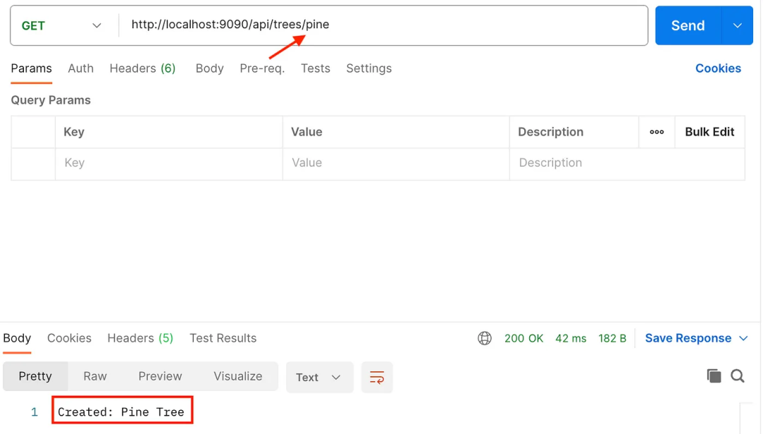Screen dimensions: 763x434
Task: Click the request URL field
Action: pyautogui.click(x=383, y=25)
